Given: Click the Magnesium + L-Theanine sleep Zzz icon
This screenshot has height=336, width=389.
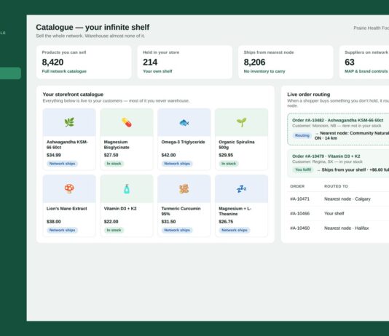Looking at the screenshot, I should [241, 189].
